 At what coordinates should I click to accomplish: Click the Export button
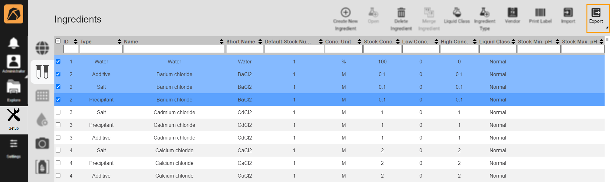596,16
